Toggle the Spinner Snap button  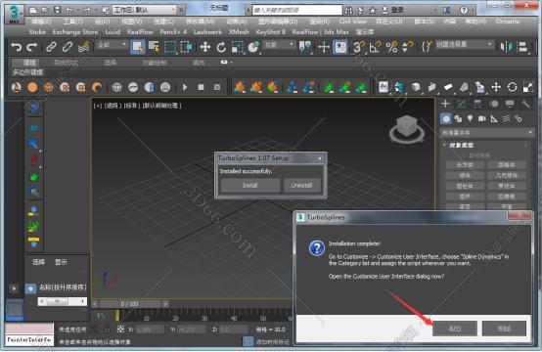(408, 47)
